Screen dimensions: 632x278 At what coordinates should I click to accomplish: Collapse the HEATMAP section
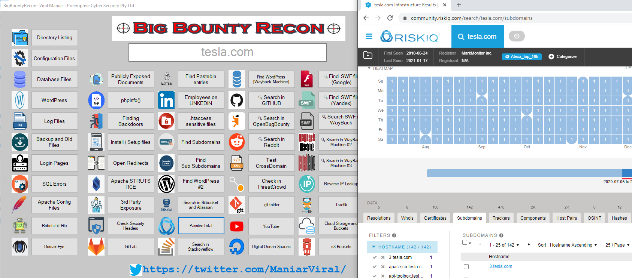[x=369, y=68]
